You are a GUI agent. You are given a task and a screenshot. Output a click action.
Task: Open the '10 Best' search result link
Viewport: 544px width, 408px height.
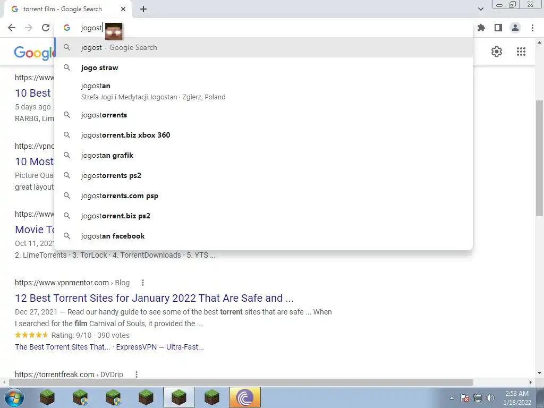coord(33,93)
